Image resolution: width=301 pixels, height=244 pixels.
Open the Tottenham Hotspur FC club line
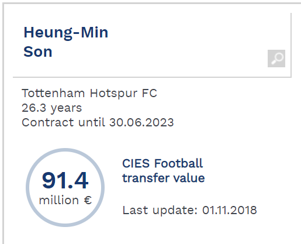[x=89, y=93]
